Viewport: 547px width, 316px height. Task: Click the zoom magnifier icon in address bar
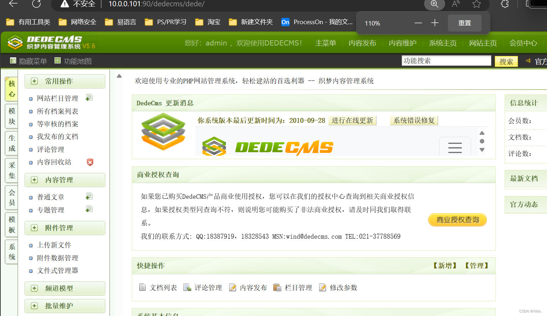point(434,4)
